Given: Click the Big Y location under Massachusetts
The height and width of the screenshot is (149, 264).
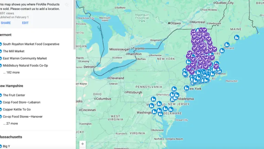Looking at the screenshot, I should pos(7,146).
